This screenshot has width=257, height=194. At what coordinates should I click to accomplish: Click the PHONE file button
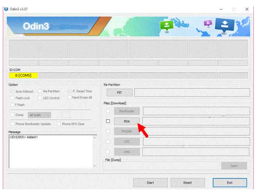[x=127, y=131]
